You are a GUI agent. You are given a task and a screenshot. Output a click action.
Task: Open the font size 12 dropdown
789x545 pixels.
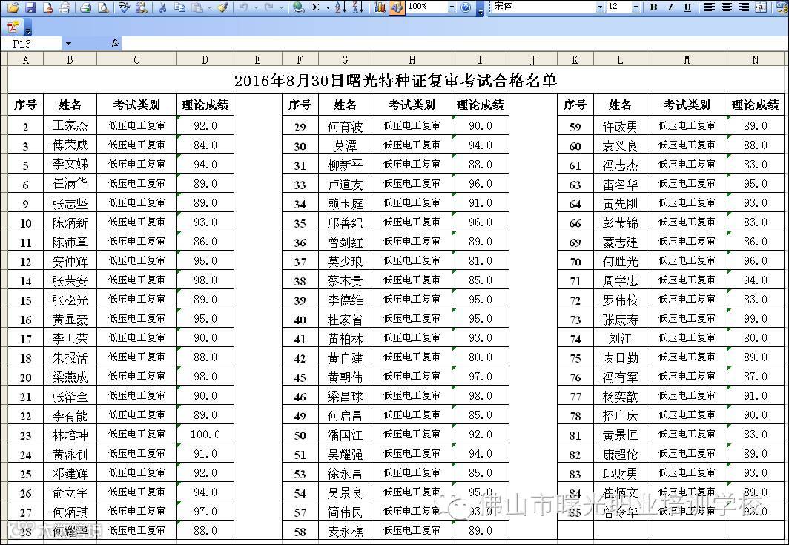(636, 7)
